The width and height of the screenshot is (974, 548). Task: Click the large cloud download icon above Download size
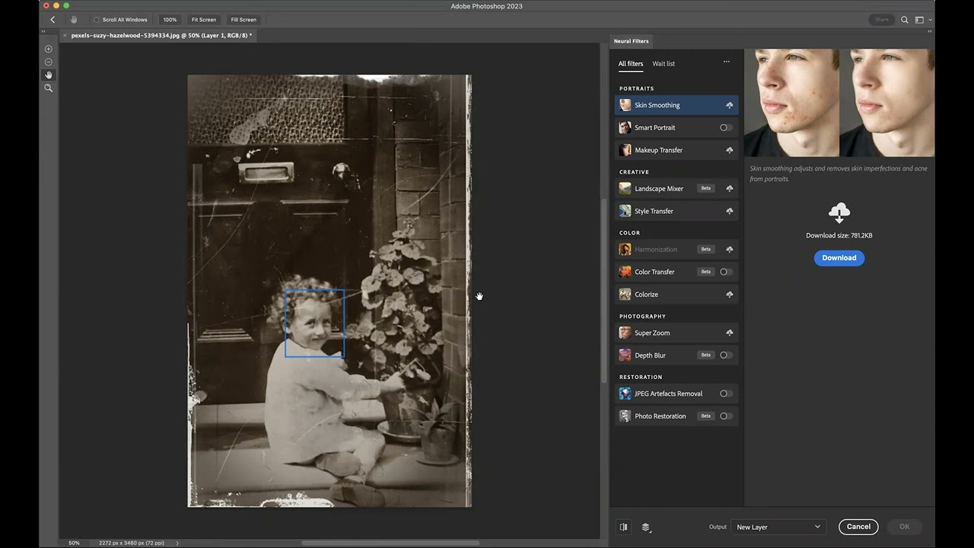839,212
